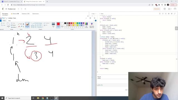Open Chrome from the taskbar
The height and width of the screenshot is (100, 178).
coord(43,98)
